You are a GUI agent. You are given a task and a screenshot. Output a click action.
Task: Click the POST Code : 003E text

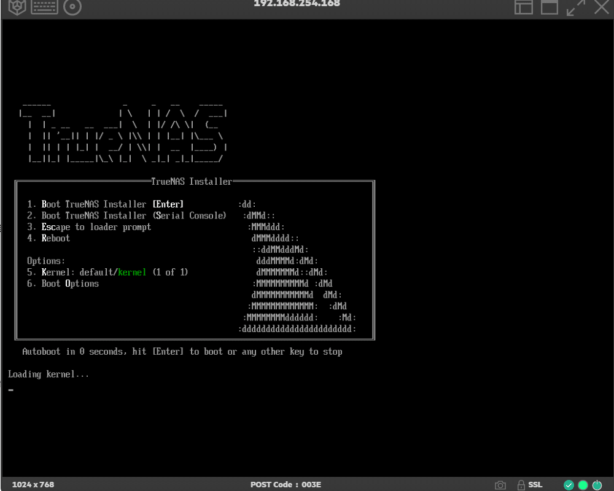286,485
